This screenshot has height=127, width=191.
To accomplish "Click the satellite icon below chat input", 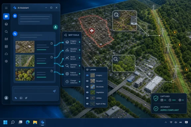I will tap(26, 98).
